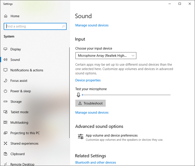
Task: Open Clipboard using its icon
Action: (x=5, y=154)
